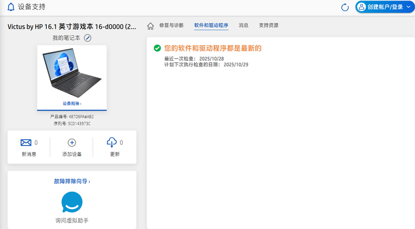Click the cloud download 更新 icon
Viewport: 415px width, 229px height.
[x=112, y=142]
